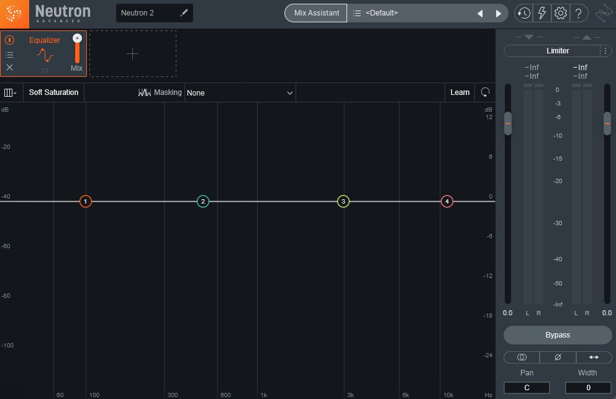Click the Pan value field showing C
Image resolution: width=616 pixels, height=399 pixels.
[x=527, y=387]
